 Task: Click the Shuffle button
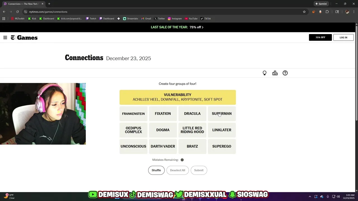156,170
